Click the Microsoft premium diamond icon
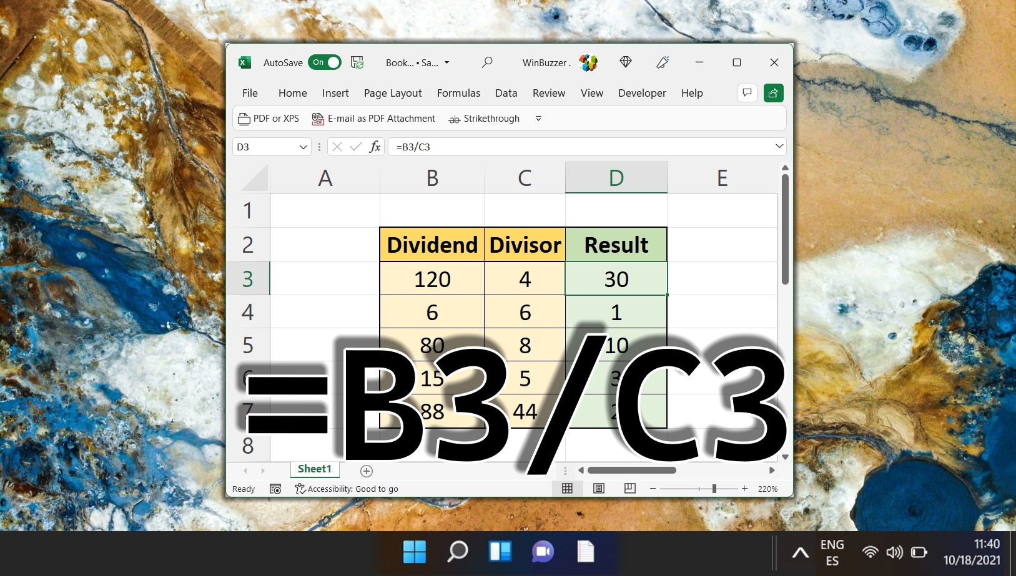 626,62
